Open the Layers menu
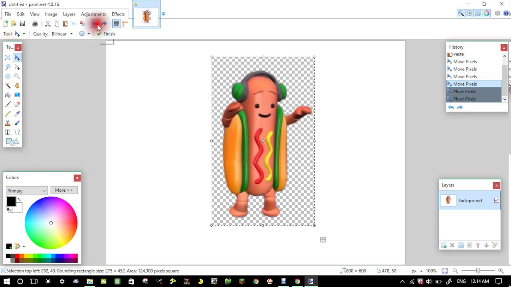This screenshot has width=511, height=287. click(x=69, y=14)
